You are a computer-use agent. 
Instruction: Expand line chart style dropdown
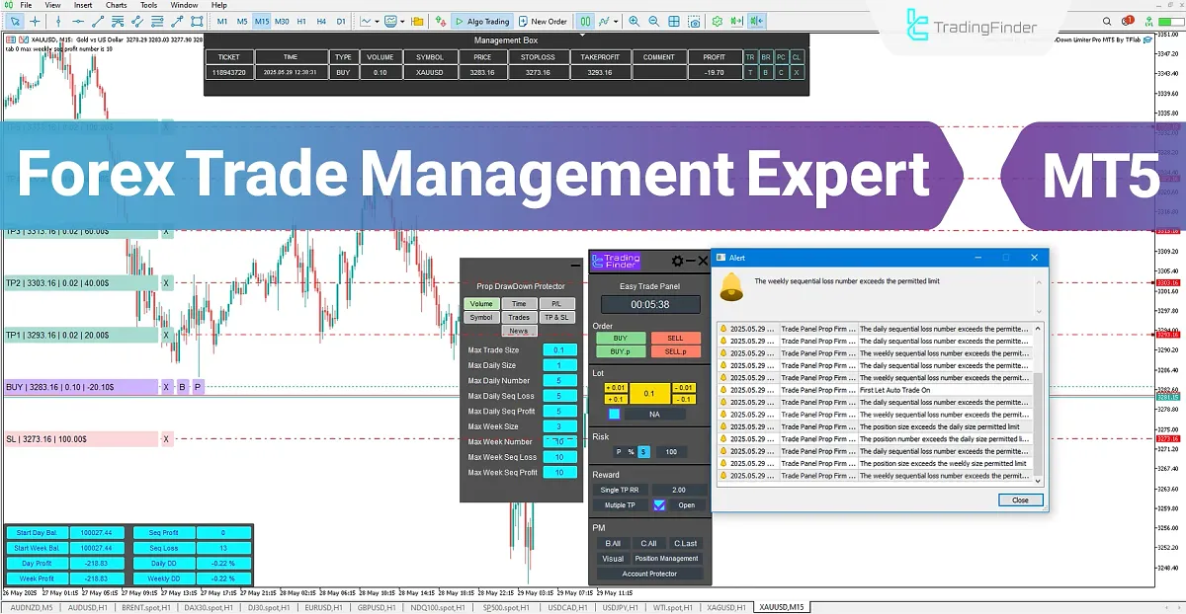tap(616, 21)
